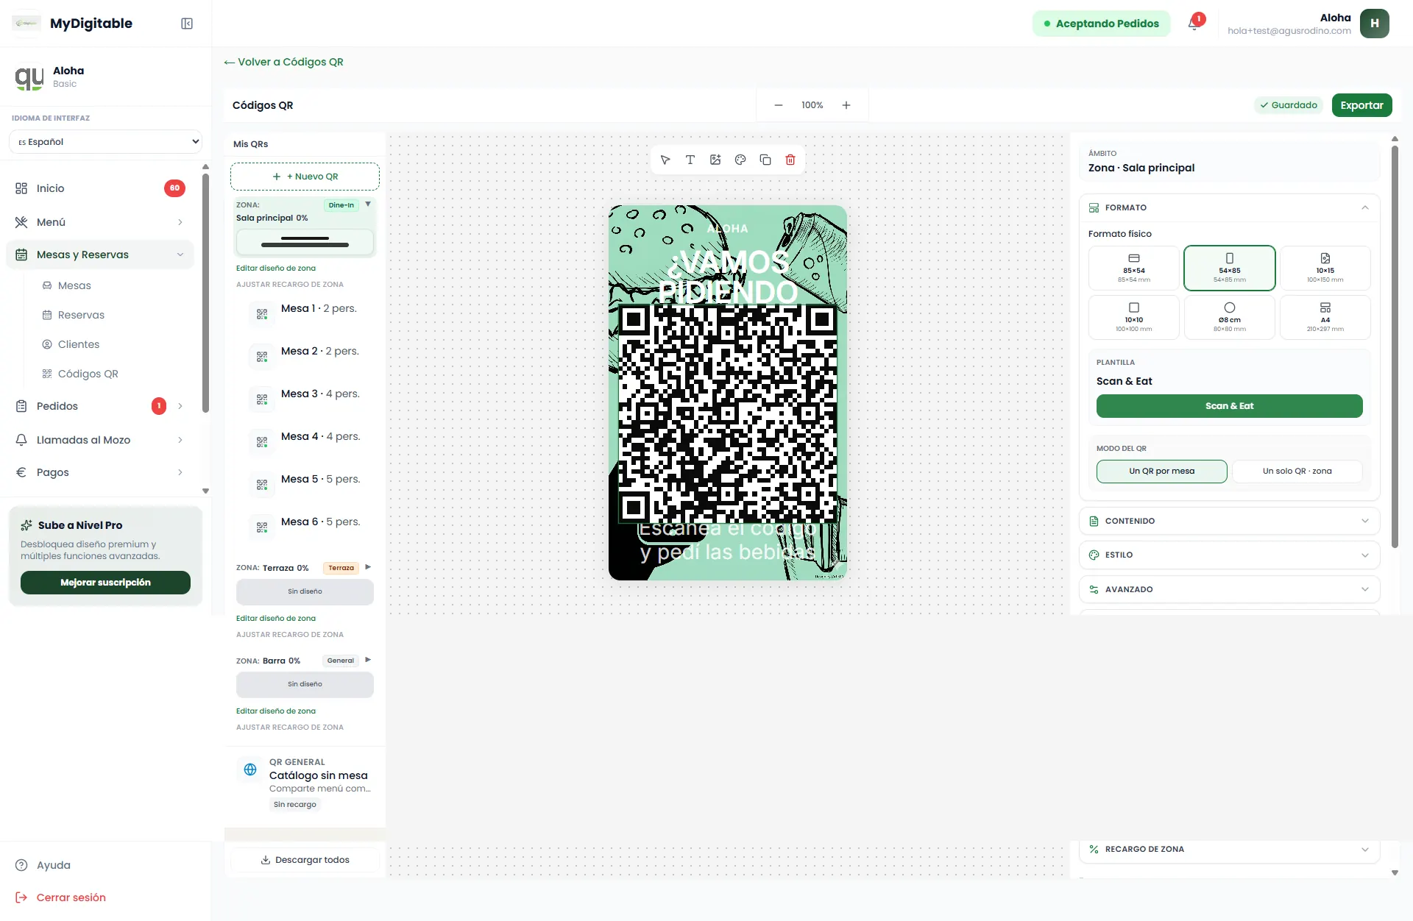This screenshot has height=921, width=1413.
Task: Choose 'Un solo QR · zona' mode
Action: tap(1297, 472)
